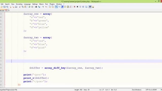This screenshot has width=162, height=91.
Task: Open the Edit menu
Action: pyautogui.click(x=2, y=4)
